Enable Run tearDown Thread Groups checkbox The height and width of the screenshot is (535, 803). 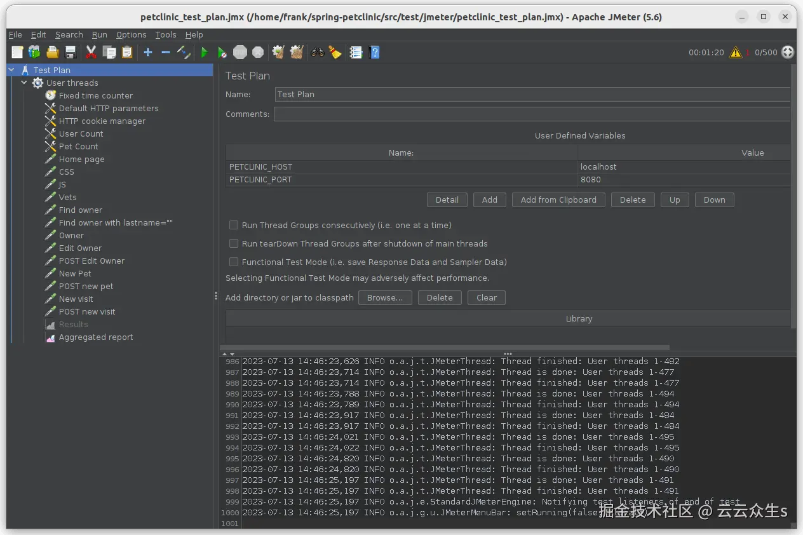[x=234, y=243]
